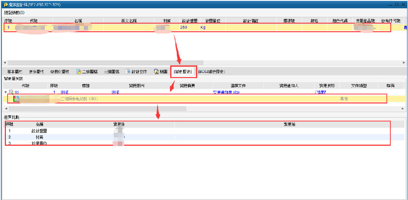Screen dimensions: 408x200
Task: Select row number 1 in top table
Action: (9, 27)
